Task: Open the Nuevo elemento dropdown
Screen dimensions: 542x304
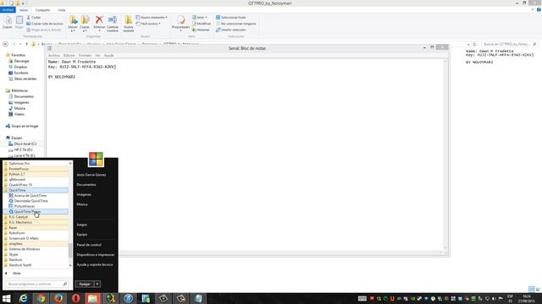Action: point(152,17)
